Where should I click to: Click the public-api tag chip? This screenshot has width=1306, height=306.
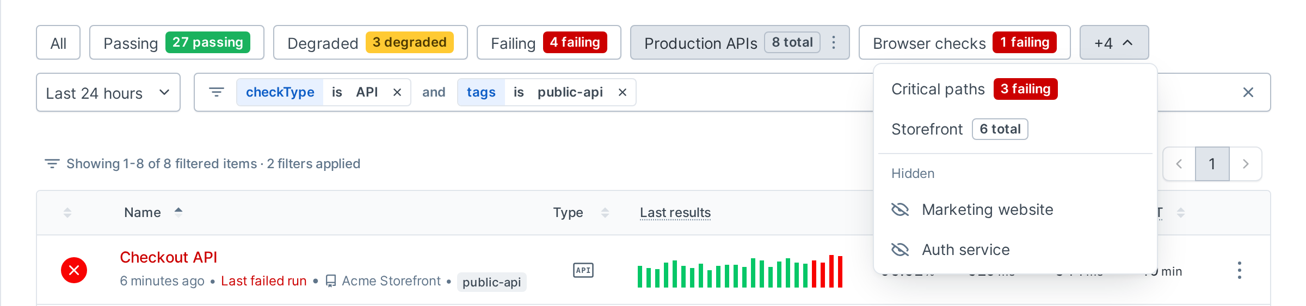pyautogui.click(x=491, y=282)
